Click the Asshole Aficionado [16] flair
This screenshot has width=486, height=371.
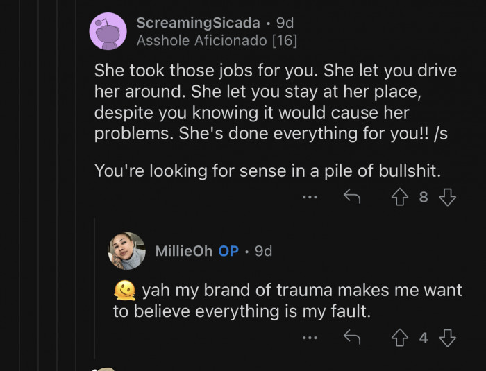pos(217,41)
